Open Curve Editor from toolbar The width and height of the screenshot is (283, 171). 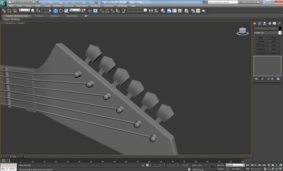175,11
